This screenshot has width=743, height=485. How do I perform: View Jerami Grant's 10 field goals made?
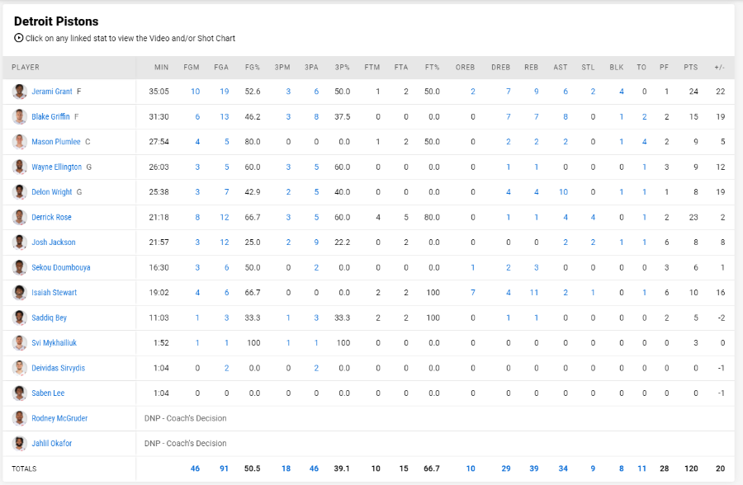point(195,92)
